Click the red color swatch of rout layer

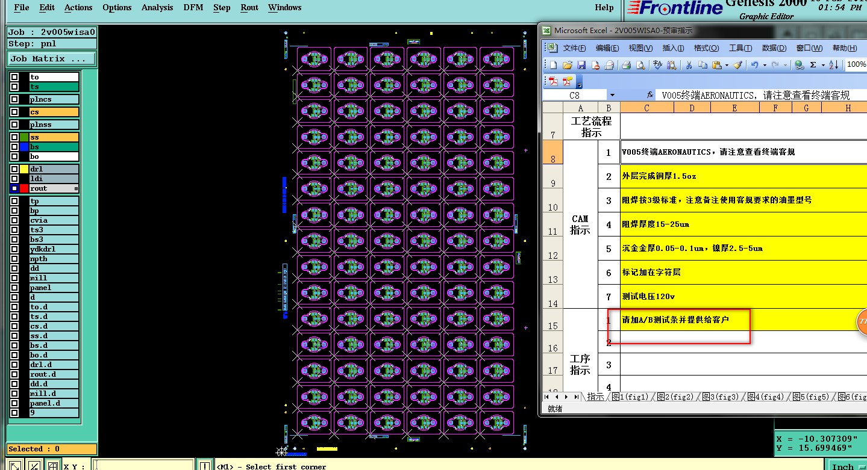[x=24, y=188]
